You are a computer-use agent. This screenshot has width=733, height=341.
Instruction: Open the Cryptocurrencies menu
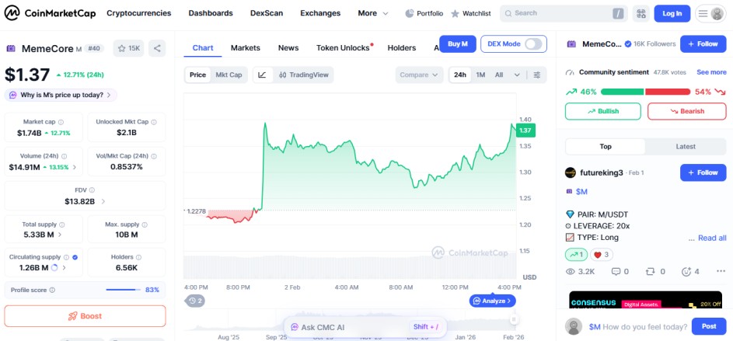pos(139,13)
